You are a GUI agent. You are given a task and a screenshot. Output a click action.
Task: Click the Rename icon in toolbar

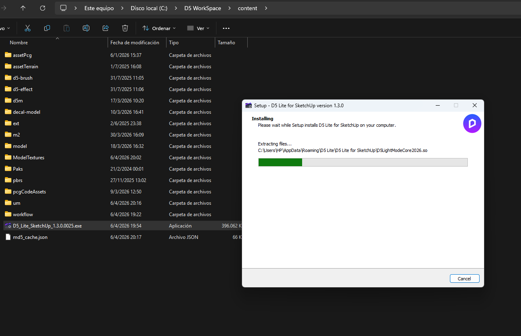coord(86,28)
